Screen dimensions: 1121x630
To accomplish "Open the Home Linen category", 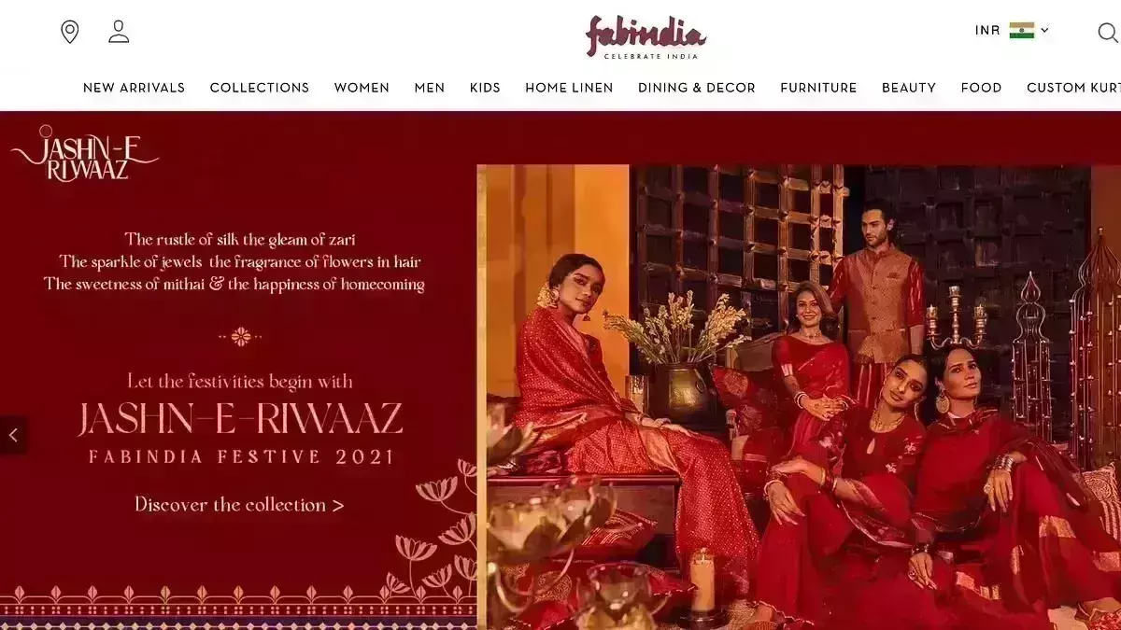I will pyautogui.click(x=569, y=88).
